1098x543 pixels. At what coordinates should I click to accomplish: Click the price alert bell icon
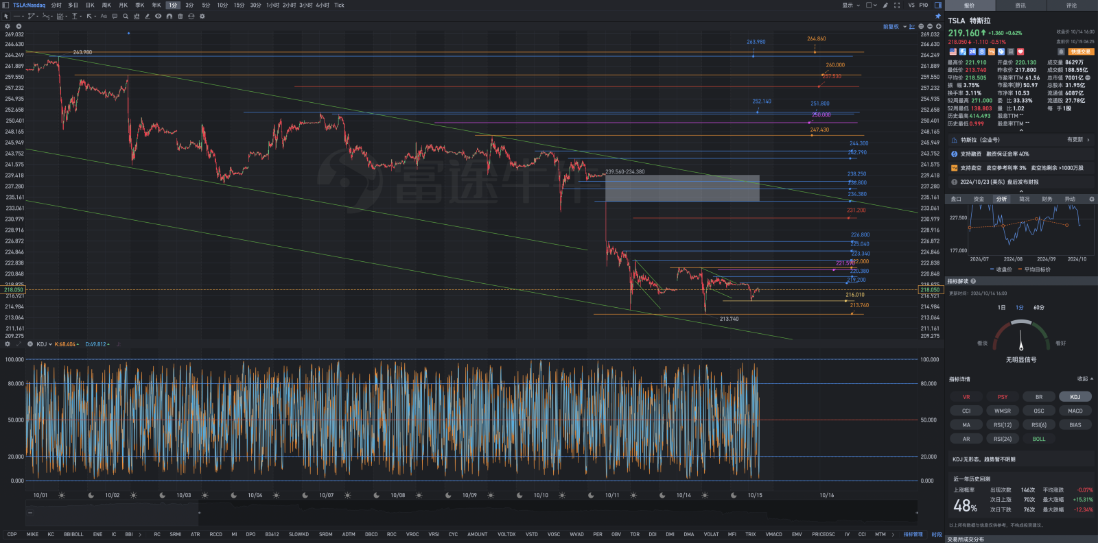point(1061,51)
